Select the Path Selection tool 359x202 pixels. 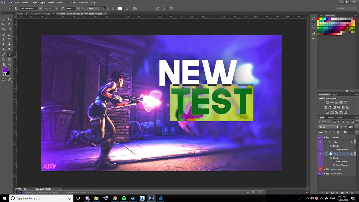(4, 59)
